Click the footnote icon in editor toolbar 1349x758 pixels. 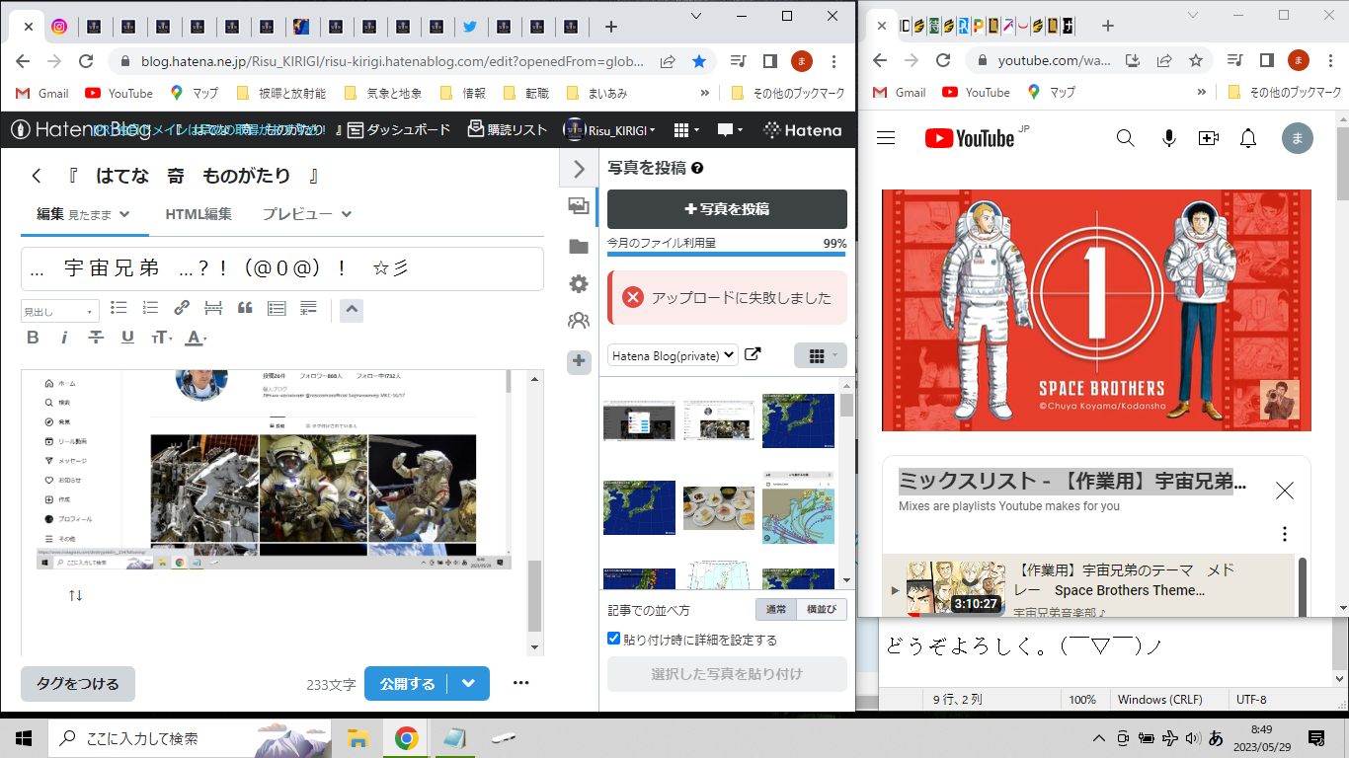tap(308, 308)
